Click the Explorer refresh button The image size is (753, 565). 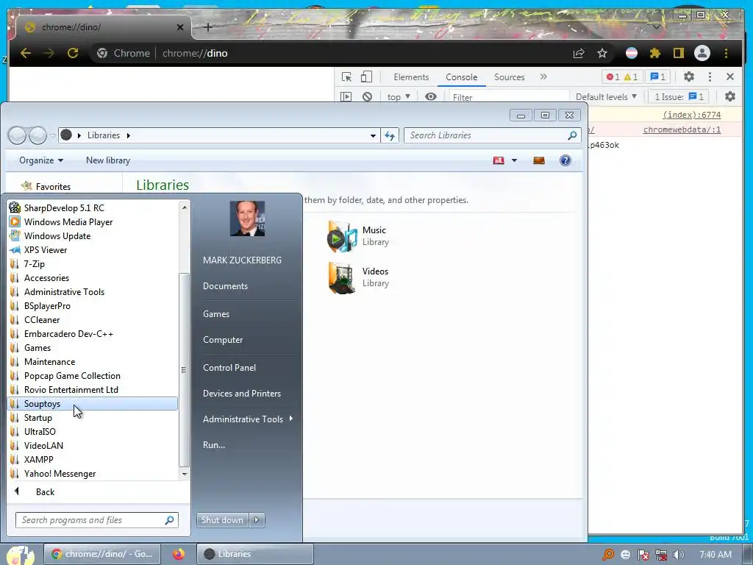[390, 135]
